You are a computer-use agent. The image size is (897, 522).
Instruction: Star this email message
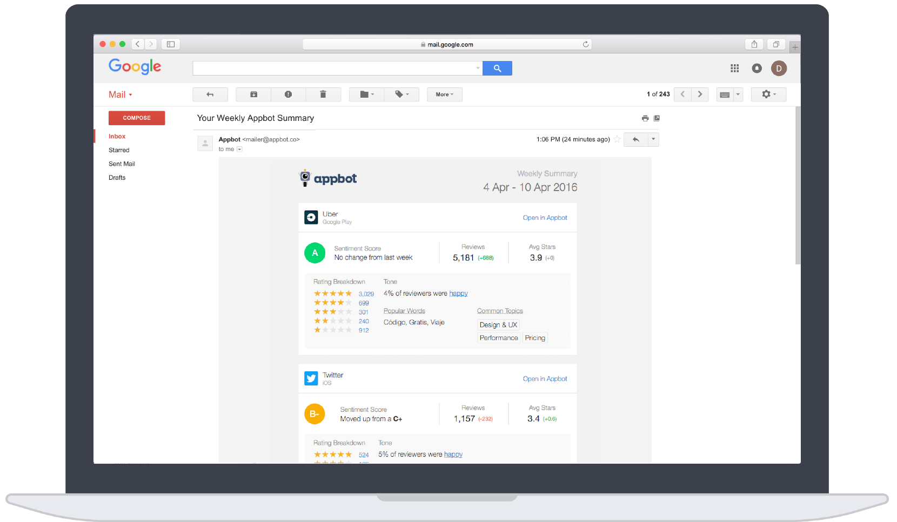617,139
